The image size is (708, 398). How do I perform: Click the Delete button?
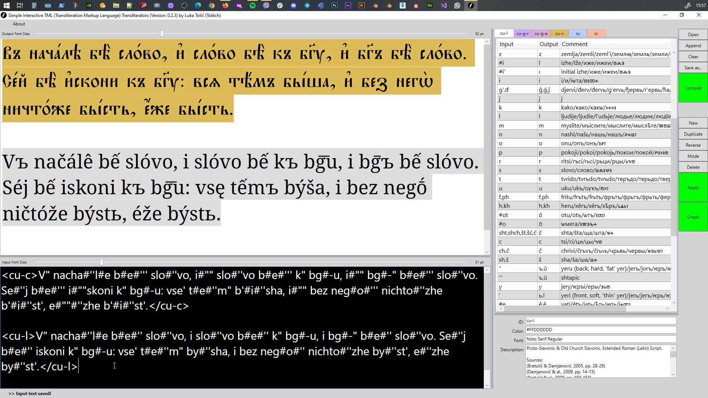pos(693,167)
